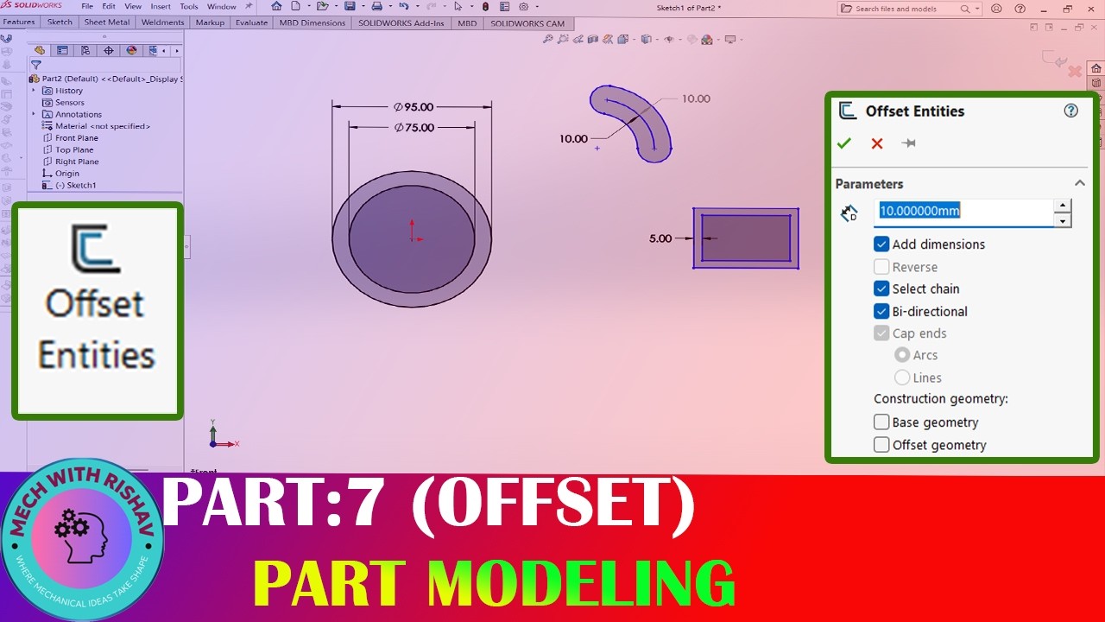
Task: Open the Insert menu
Action: coord(161,6)
